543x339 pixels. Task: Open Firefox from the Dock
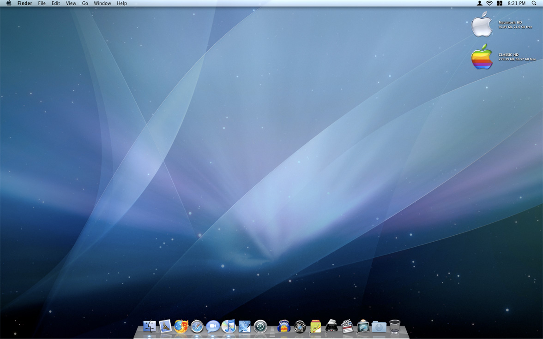[x=181, y=326]
